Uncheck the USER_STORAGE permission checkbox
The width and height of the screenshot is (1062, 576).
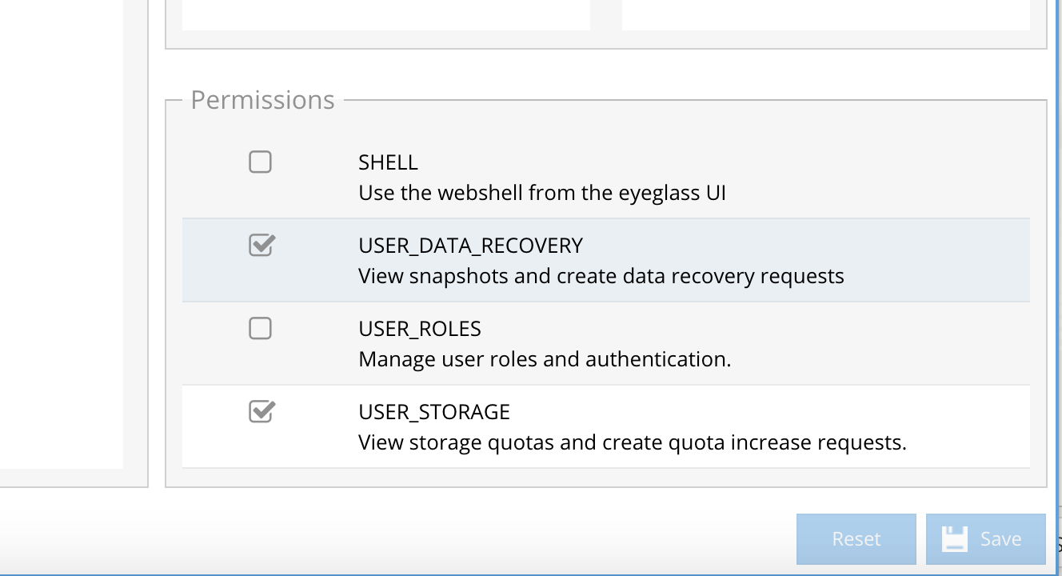(x=261, y=411)
